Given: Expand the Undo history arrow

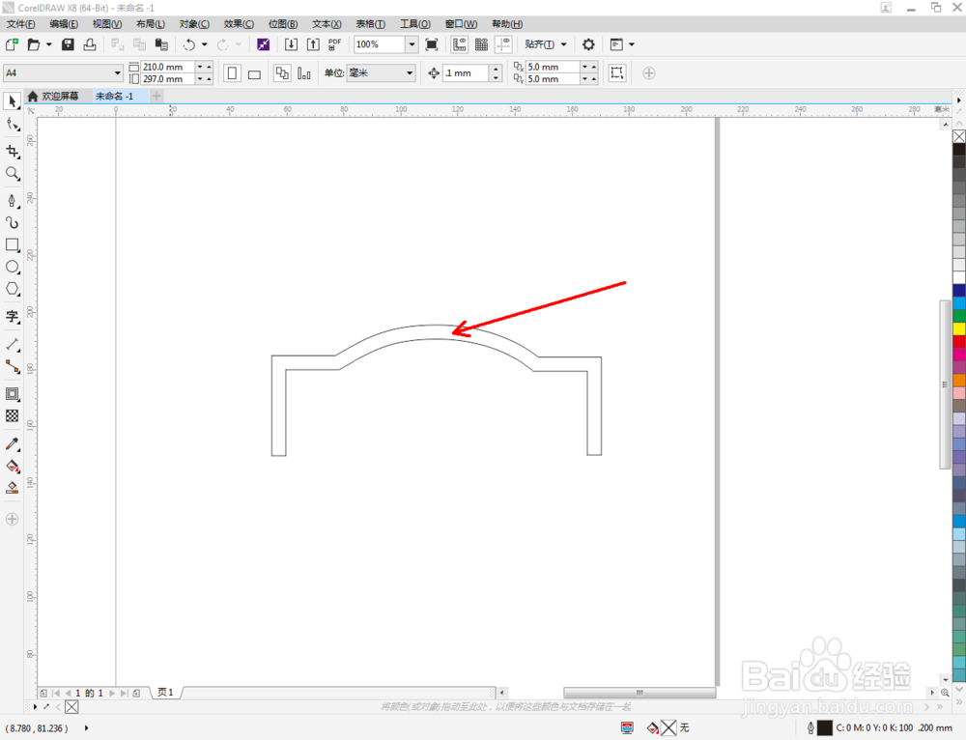Looking at the screenshot, I should tap(205, 44).
